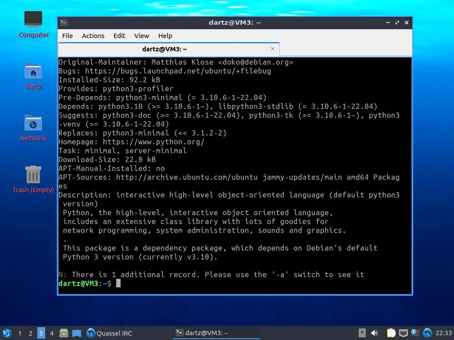Click the archive.ubuntu.com APT-Sources URL

187,177
